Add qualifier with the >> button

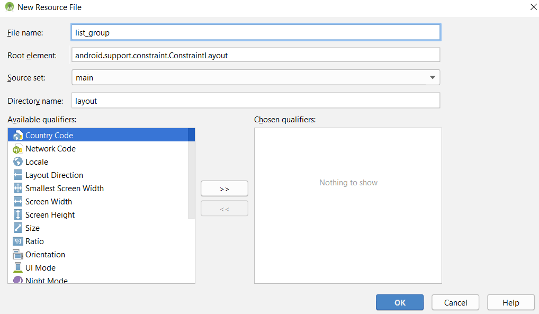pos(224,189)
